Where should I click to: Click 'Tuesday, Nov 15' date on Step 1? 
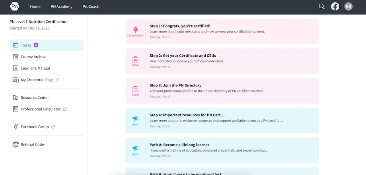pyautogui.click(x=160, y=37)
